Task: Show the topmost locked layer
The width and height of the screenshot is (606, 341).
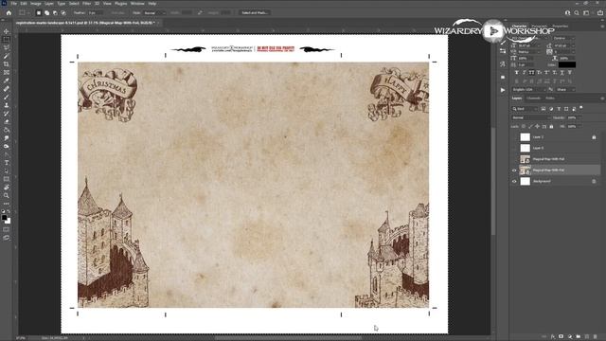Action: (x=514, y=136)
